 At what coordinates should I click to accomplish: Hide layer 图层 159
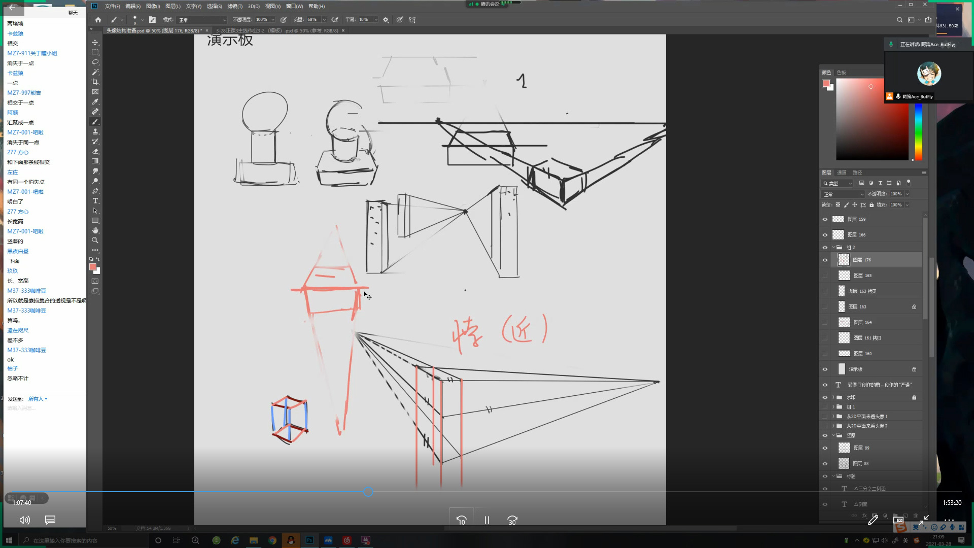coord(825,219)
